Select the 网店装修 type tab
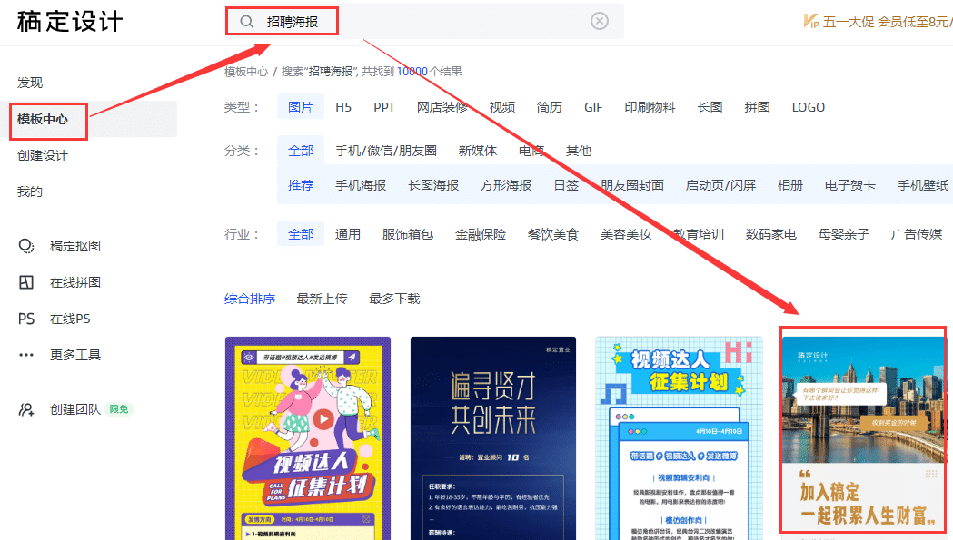Viewport: 953px width, 540px height. [x=442, y=107]
